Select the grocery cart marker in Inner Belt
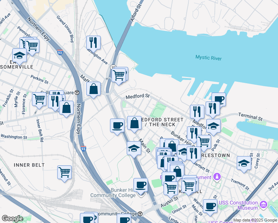The image size is (278, 223). point(64,172)
